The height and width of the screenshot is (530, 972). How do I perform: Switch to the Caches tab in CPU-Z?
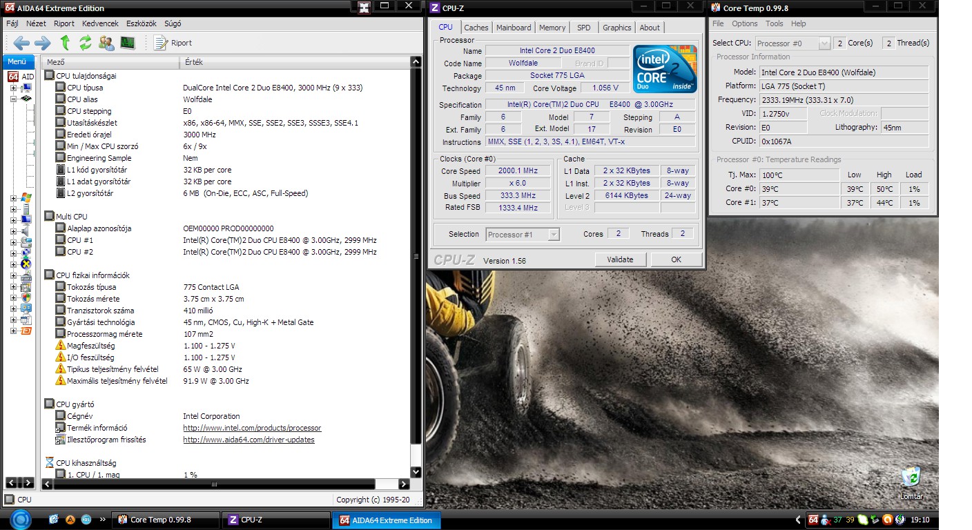476,28
